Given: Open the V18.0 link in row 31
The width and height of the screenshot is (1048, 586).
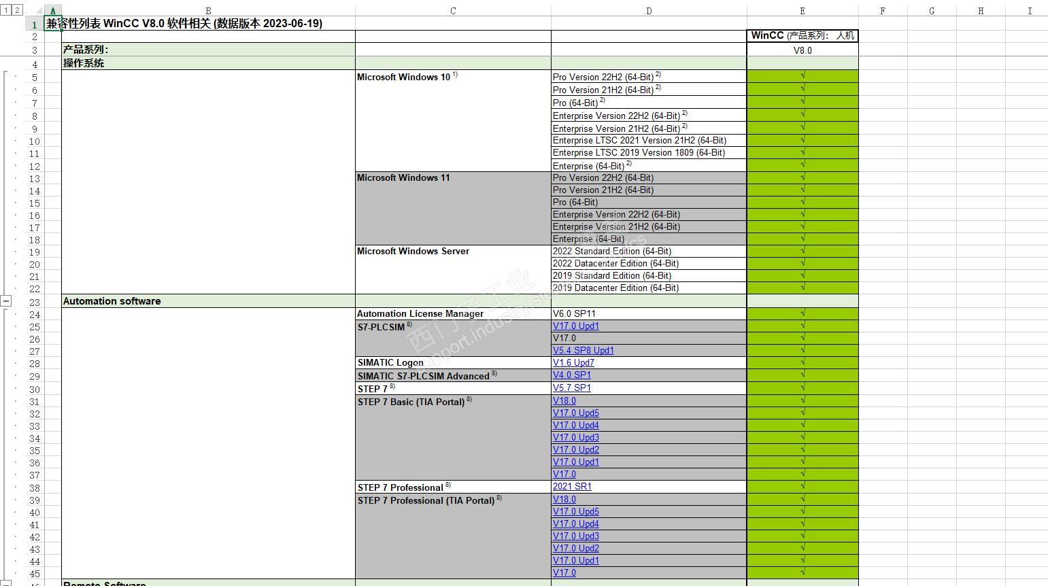Looking at the screenshot, I should (x=564, y=401).
